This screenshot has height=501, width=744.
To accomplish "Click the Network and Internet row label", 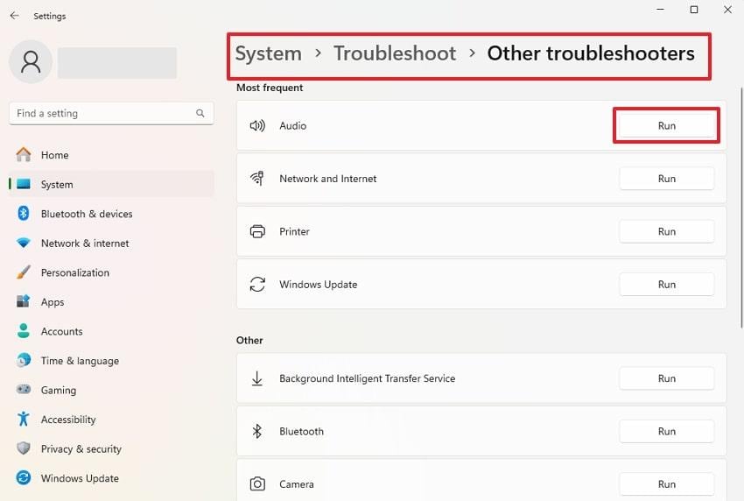I will [328, 179].
